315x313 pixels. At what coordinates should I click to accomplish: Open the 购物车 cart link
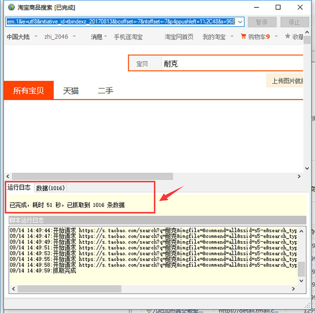259,37
